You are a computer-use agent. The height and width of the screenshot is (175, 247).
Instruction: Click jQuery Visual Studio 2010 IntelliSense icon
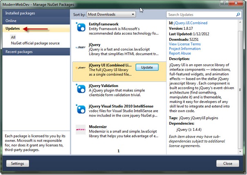81,109
